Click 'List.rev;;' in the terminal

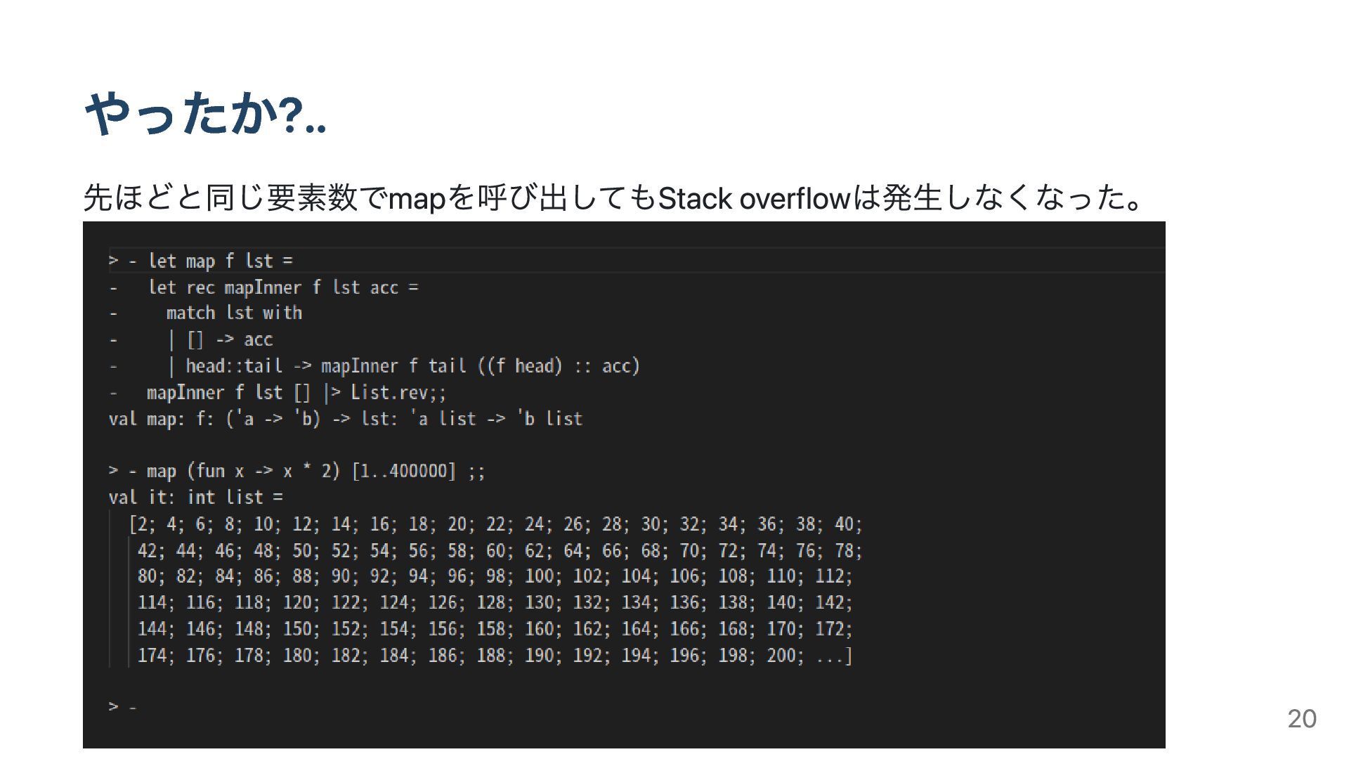398,392
